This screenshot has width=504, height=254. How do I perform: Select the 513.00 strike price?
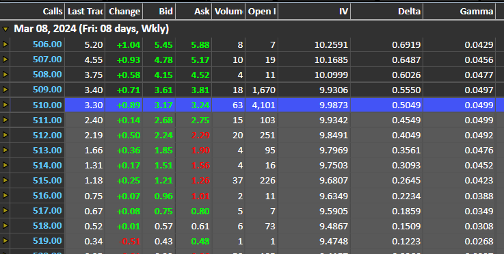tap(47, 151)
